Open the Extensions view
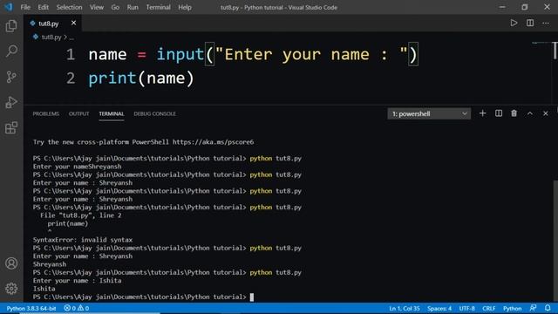This screenshot has width=558, height=314. 11,128
